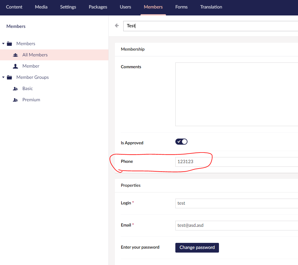Open the Members section in the top navigation
The width and height of the screenshot is (298, 265).
point(153,7)
